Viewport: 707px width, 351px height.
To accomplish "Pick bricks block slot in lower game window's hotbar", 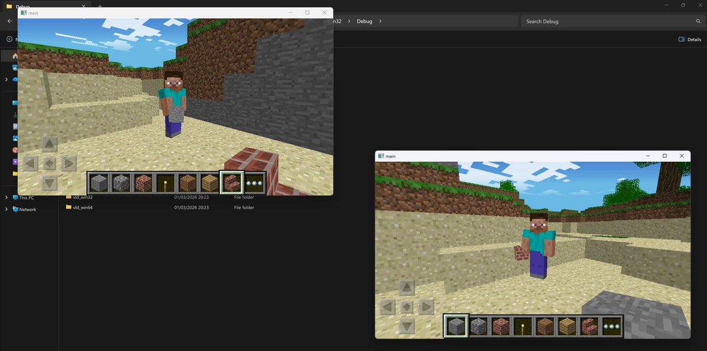I will (501, 326).
